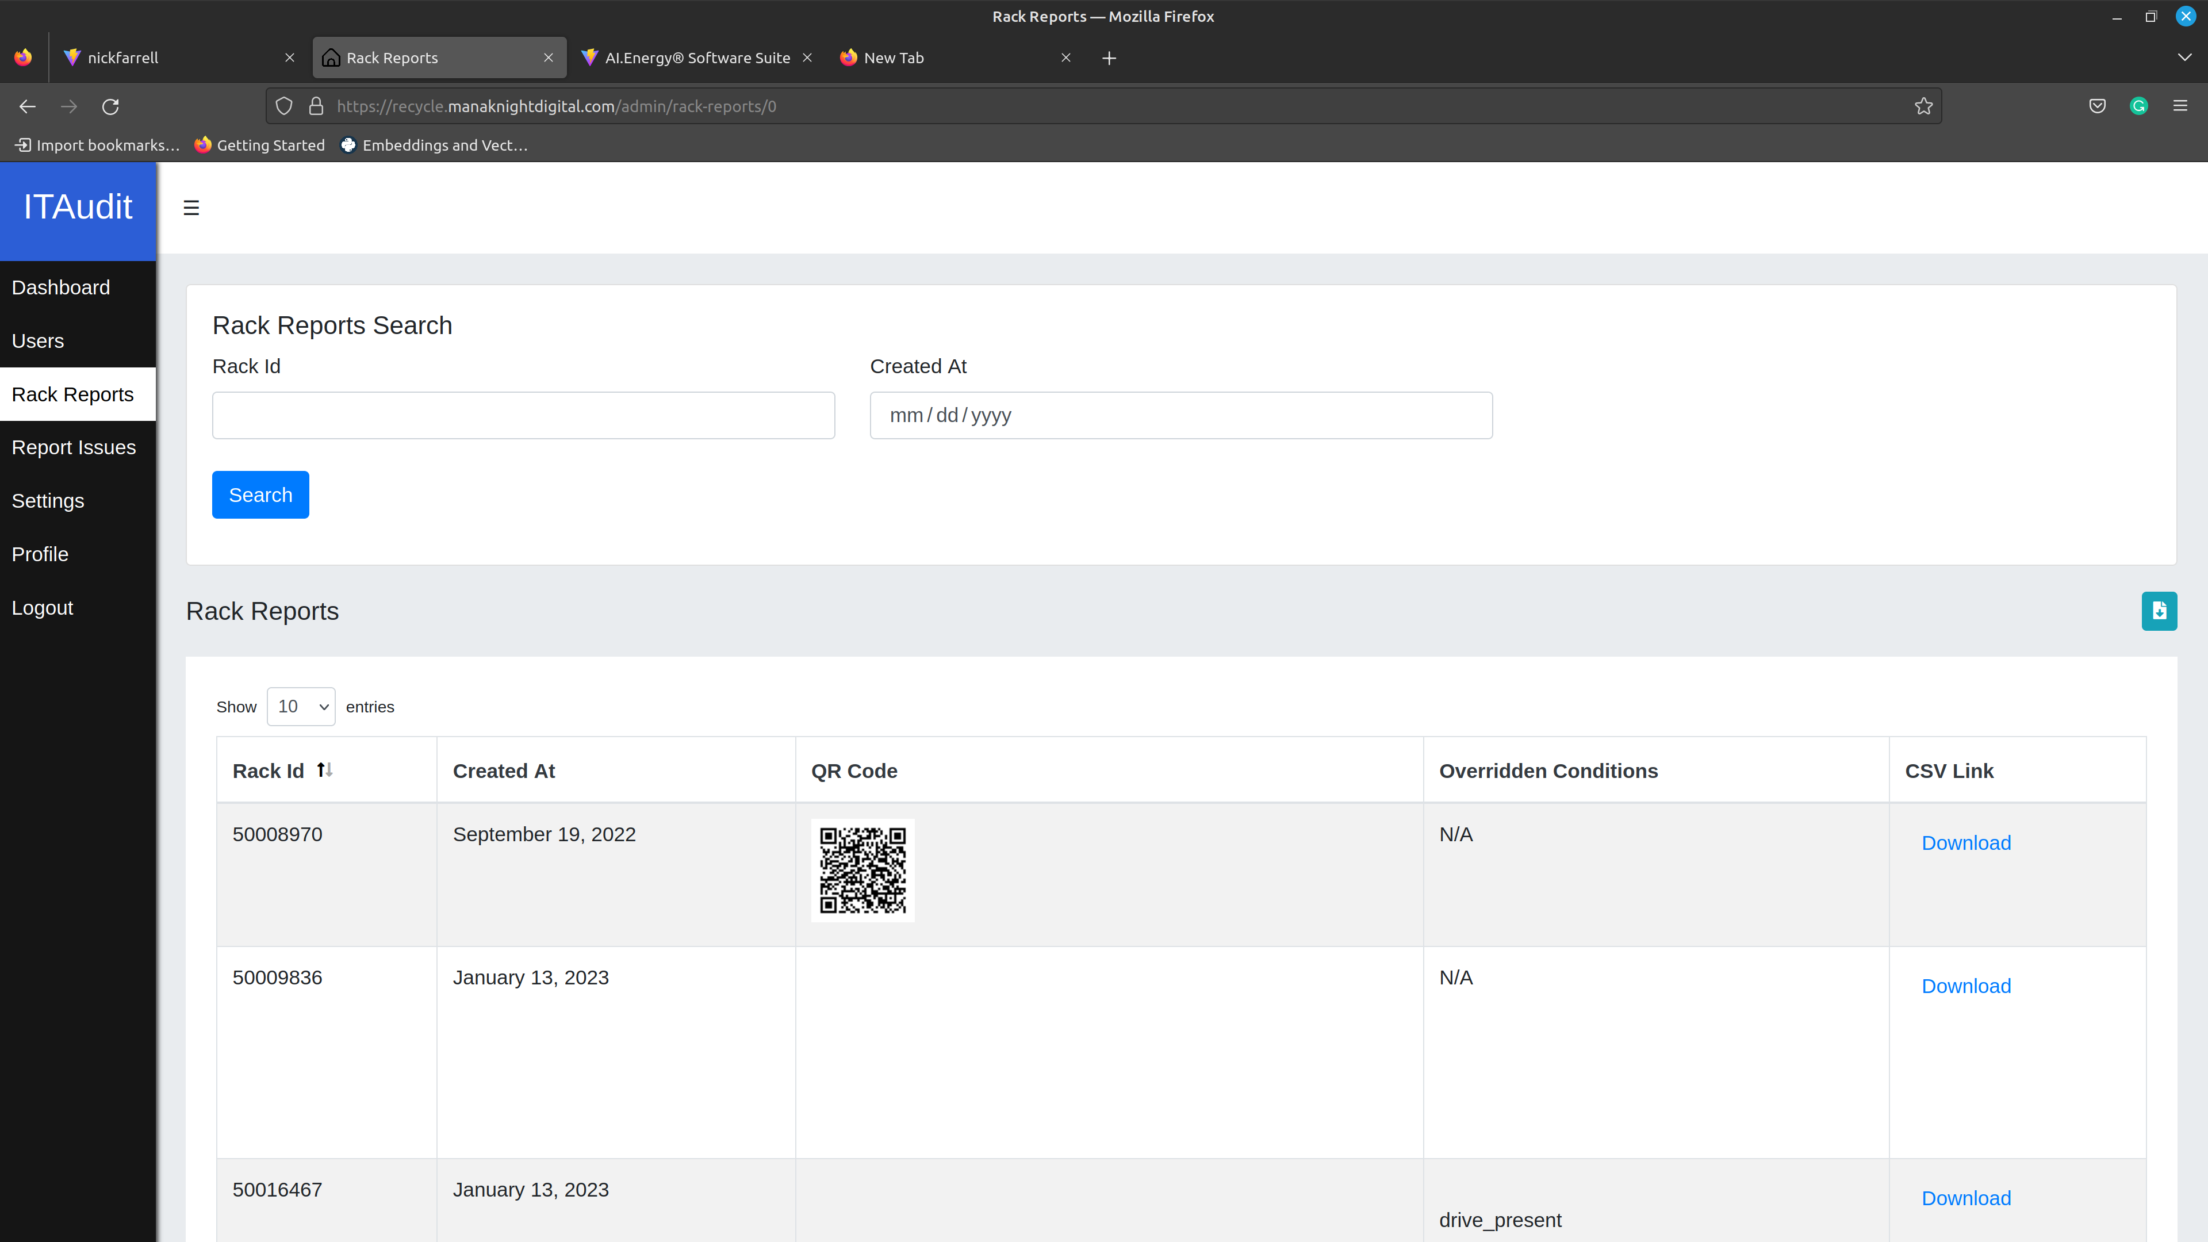Screen dimensions: 2208x1242
Task: Focus the Rack Id search field
Action: click(x=524, y=415)
